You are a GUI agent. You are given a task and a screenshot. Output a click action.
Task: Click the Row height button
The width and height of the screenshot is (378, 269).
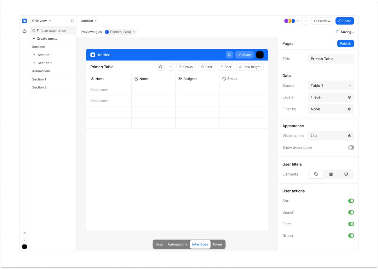250,67
